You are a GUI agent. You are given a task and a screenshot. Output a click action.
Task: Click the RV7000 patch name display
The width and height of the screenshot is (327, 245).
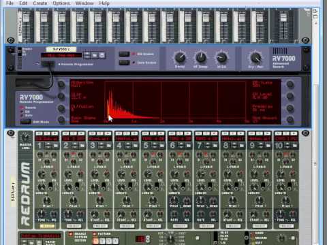click(61, 55)
